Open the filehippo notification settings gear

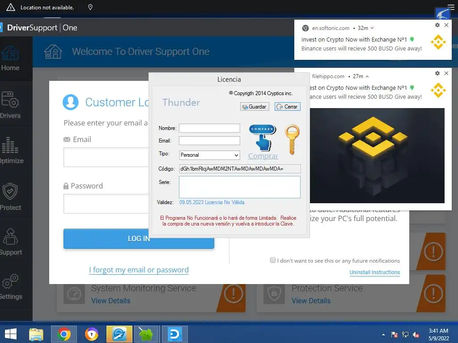[437, 73]
